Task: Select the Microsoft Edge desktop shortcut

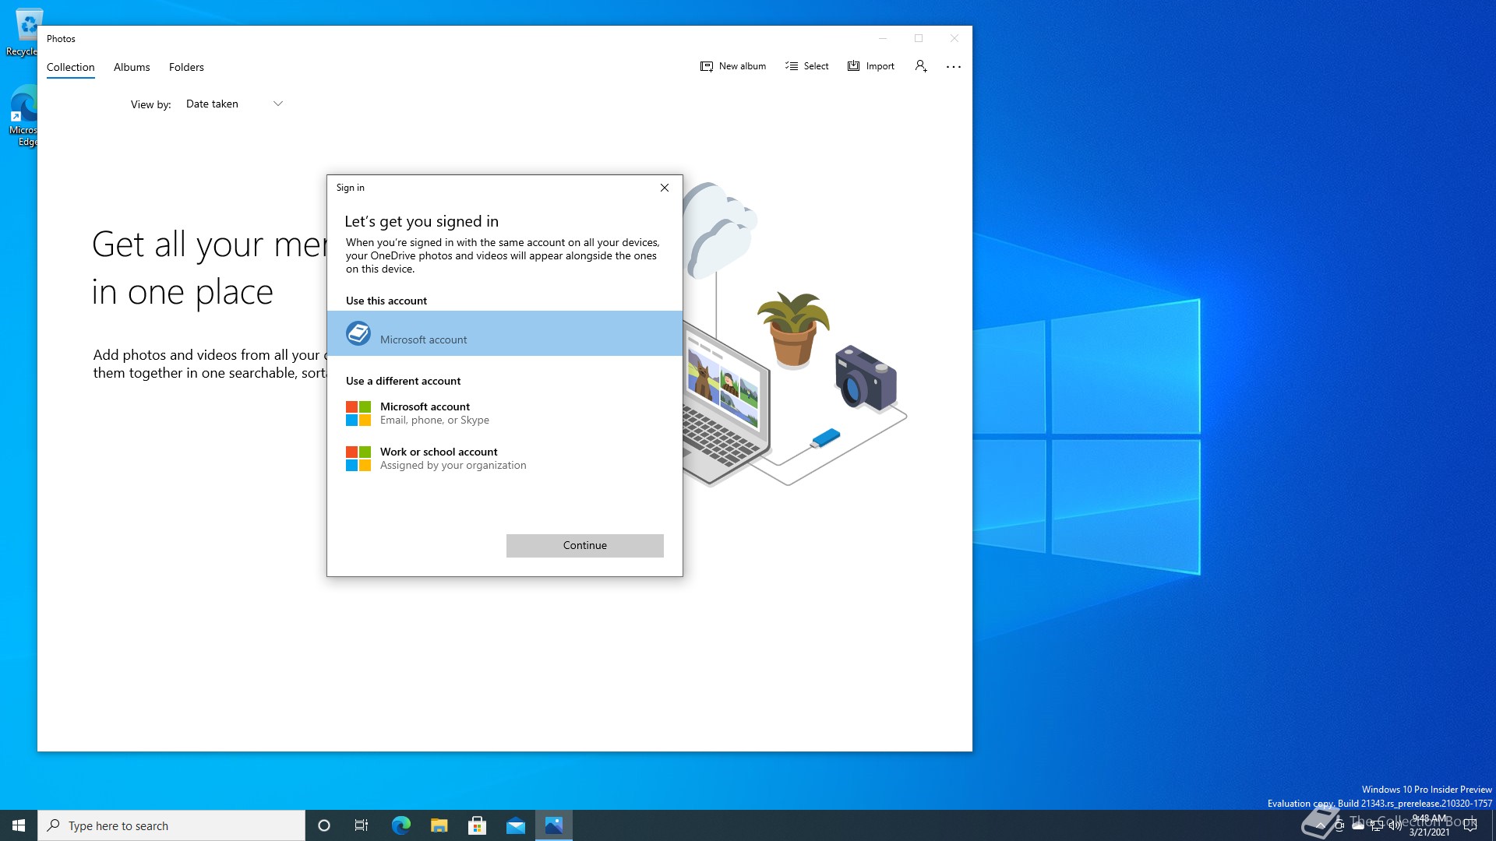Action: (23, 115)
